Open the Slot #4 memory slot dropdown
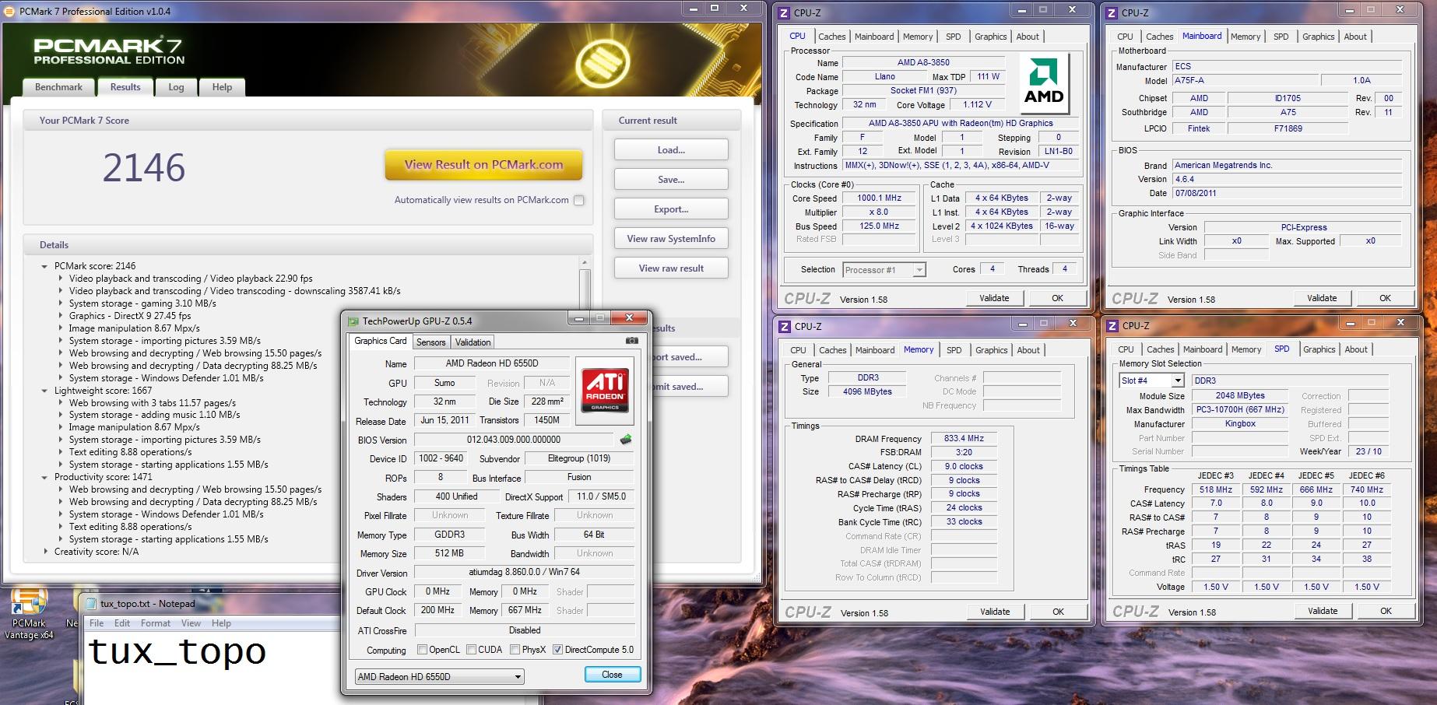Screen dimensions: 1437x705 (x=1151, y=381)
